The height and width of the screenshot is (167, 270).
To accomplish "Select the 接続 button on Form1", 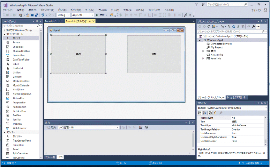I will coord(79,54).
